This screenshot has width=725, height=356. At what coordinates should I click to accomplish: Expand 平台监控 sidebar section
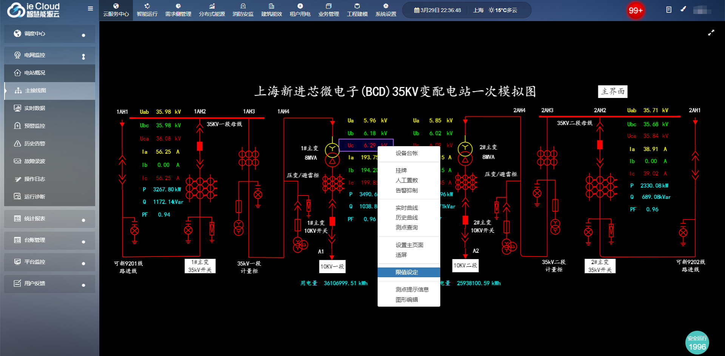49,262
